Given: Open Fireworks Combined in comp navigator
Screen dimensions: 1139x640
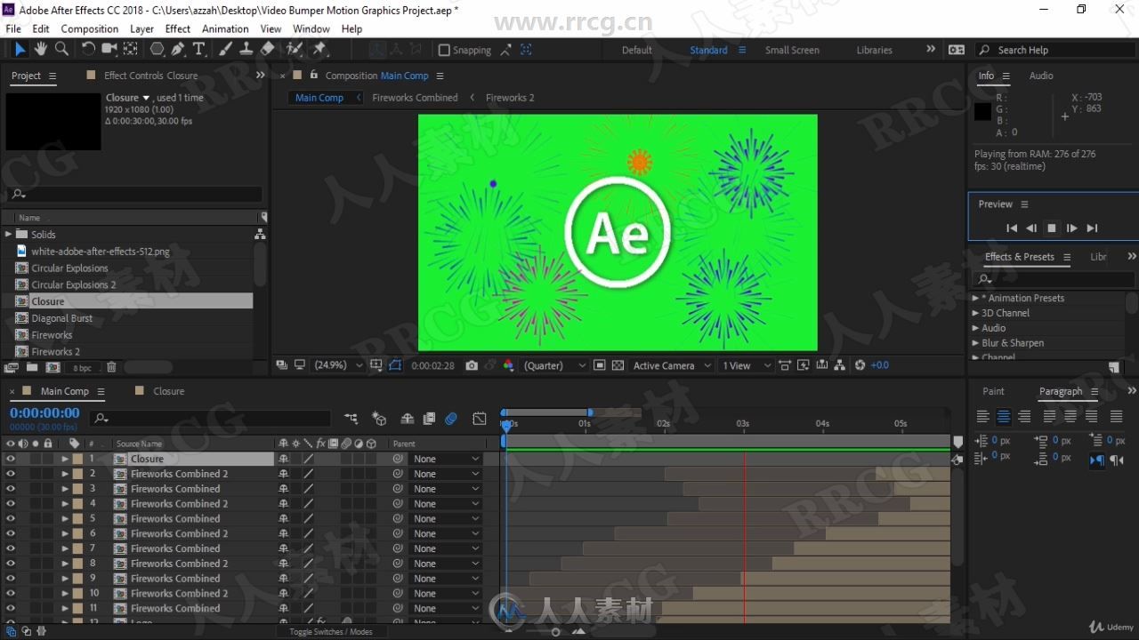Looking at the screenshot, I should point(415,98).
